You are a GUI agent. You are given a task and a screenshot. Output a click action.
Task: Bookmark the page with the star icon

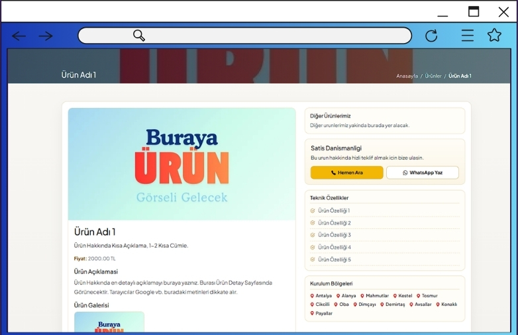tap(494, 36)
